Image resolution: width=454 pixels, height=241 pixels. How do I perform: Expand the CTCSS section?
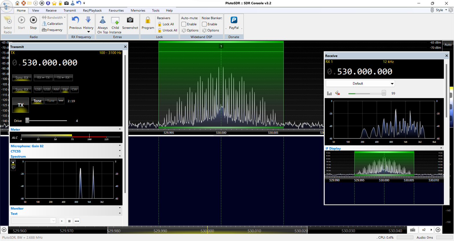pos(120,151)
